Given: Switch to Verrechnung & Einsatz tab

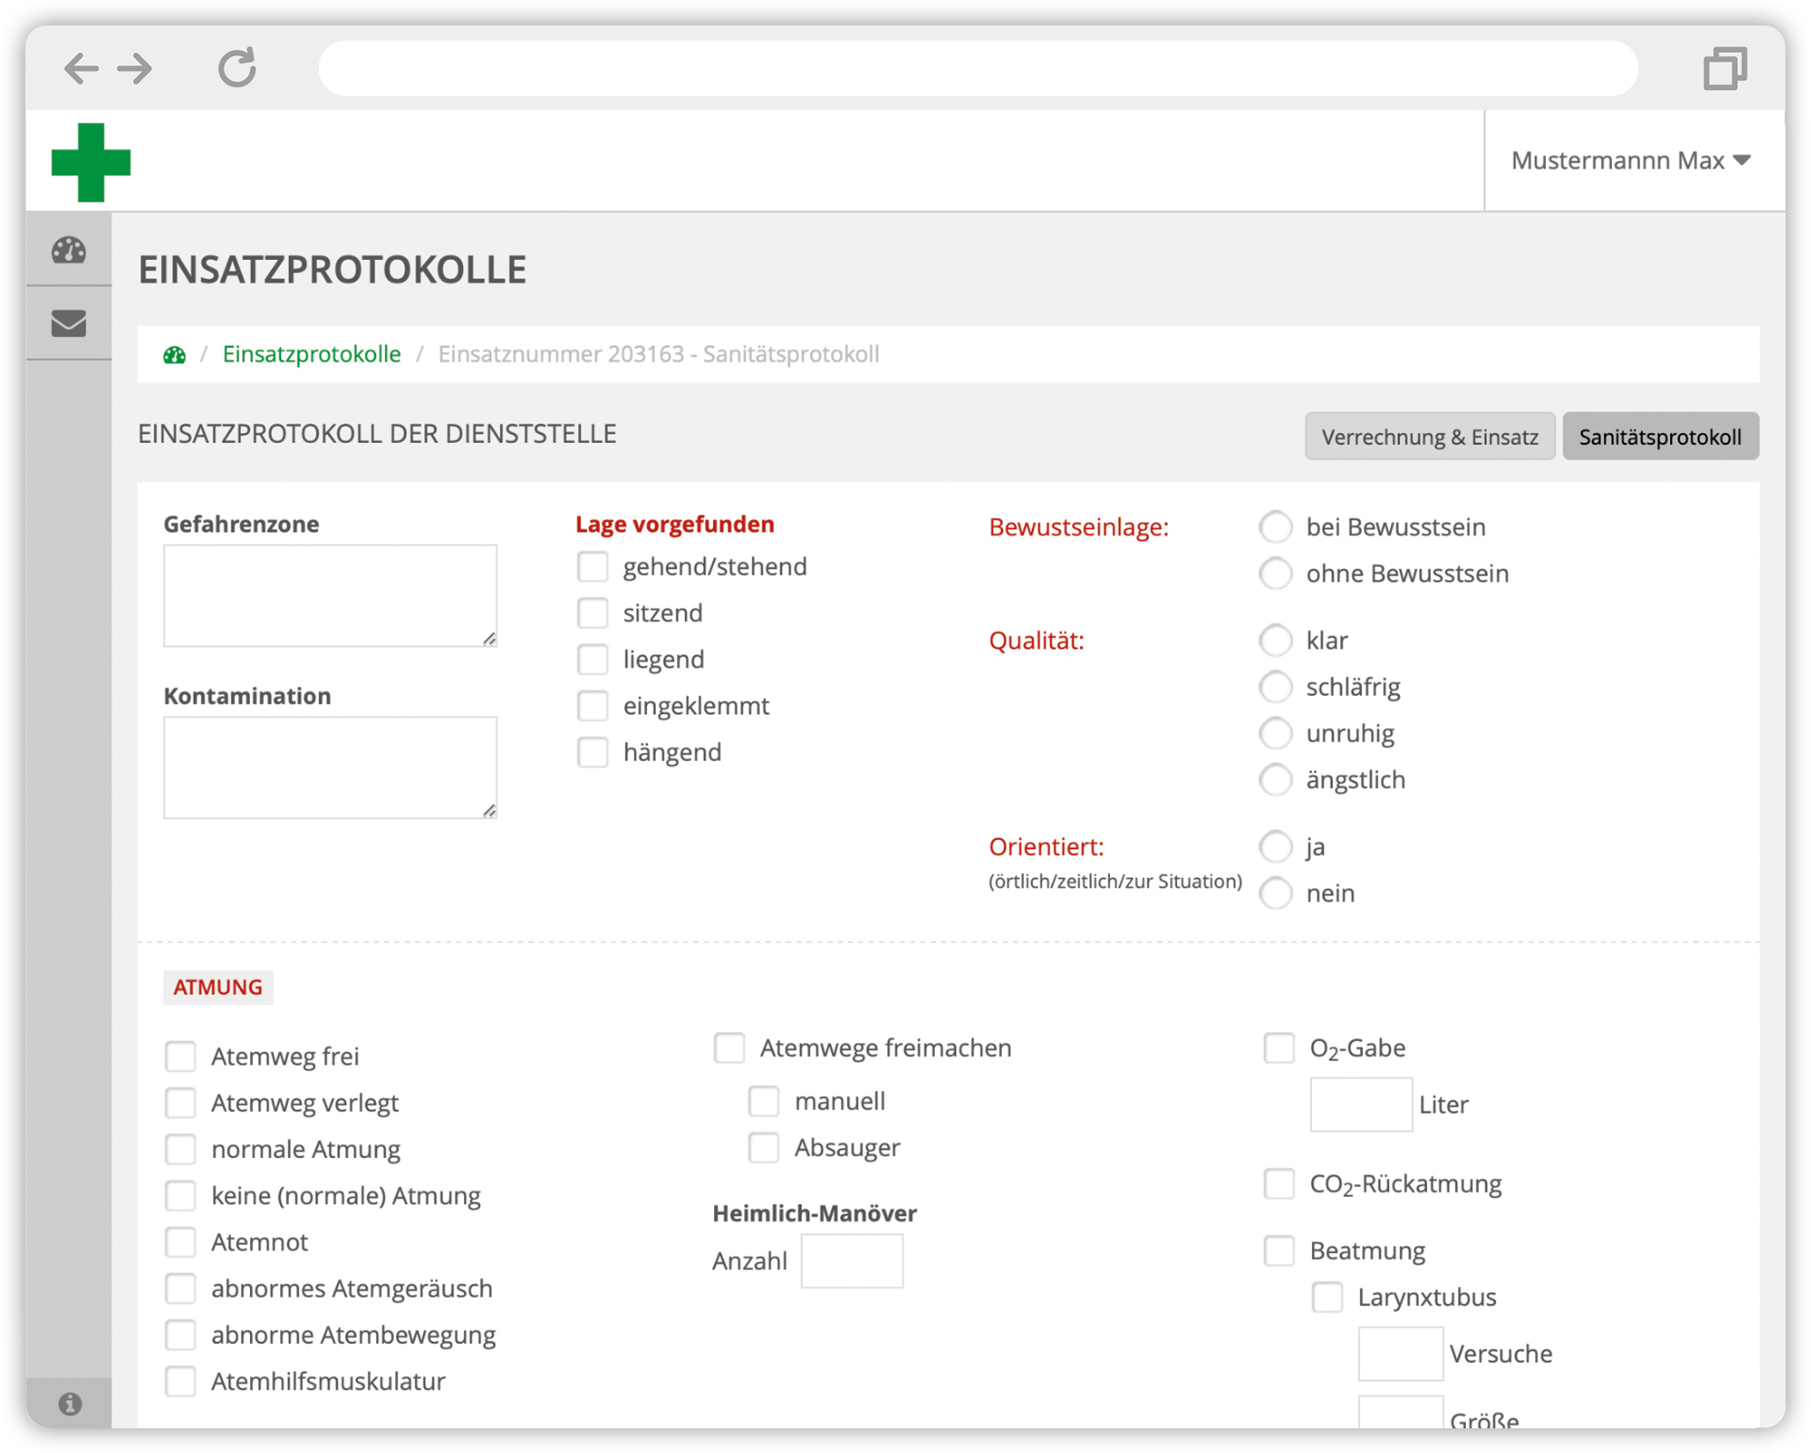Looking at the screenshot, I should (x=1429, y=437).
